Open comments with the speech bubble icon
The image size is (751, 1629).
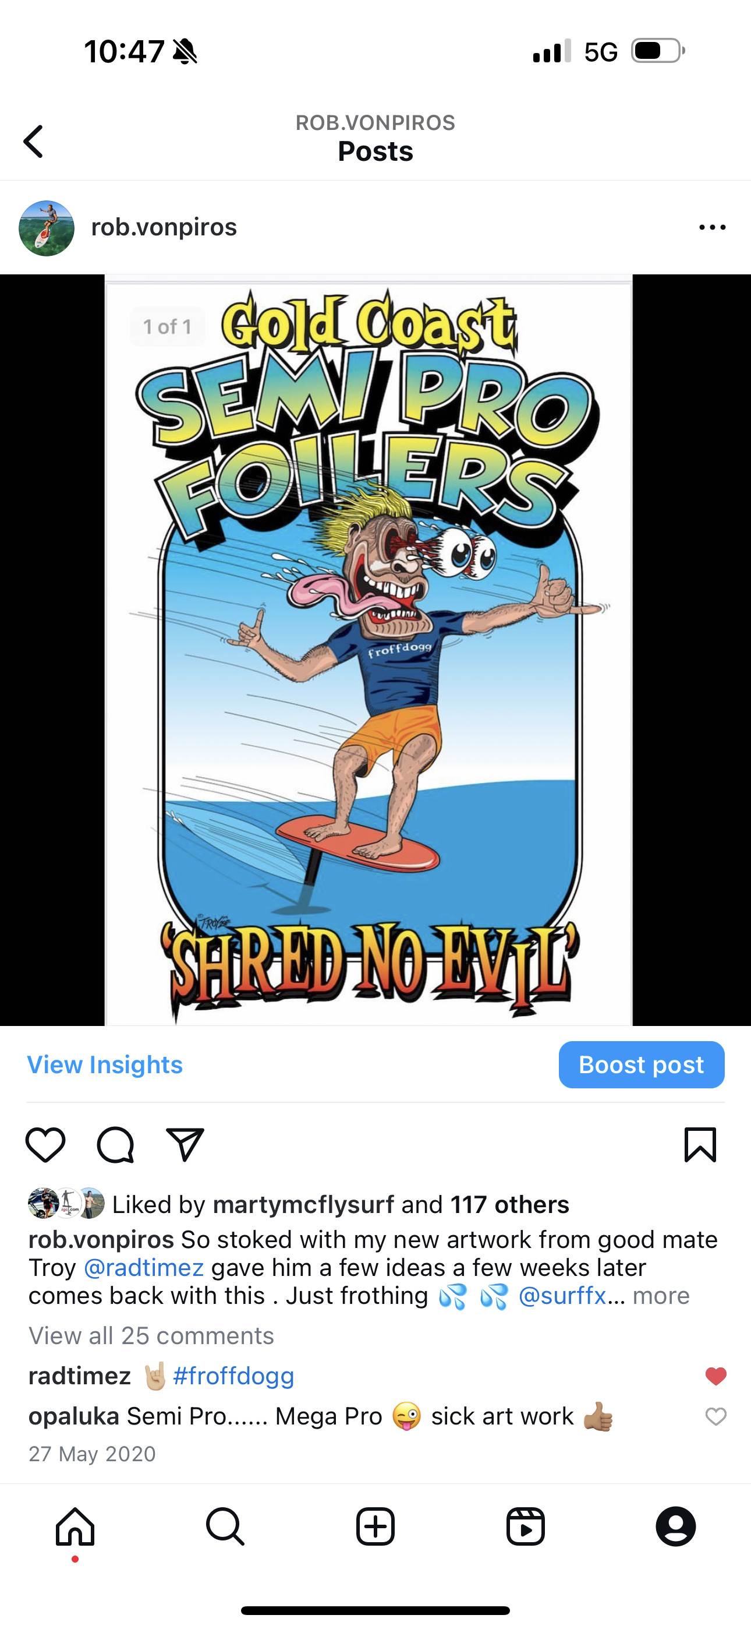(116, 1145)
